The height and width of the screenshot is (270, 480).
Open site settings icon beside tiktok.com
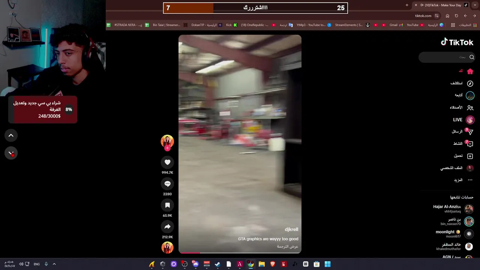point(436,16)
